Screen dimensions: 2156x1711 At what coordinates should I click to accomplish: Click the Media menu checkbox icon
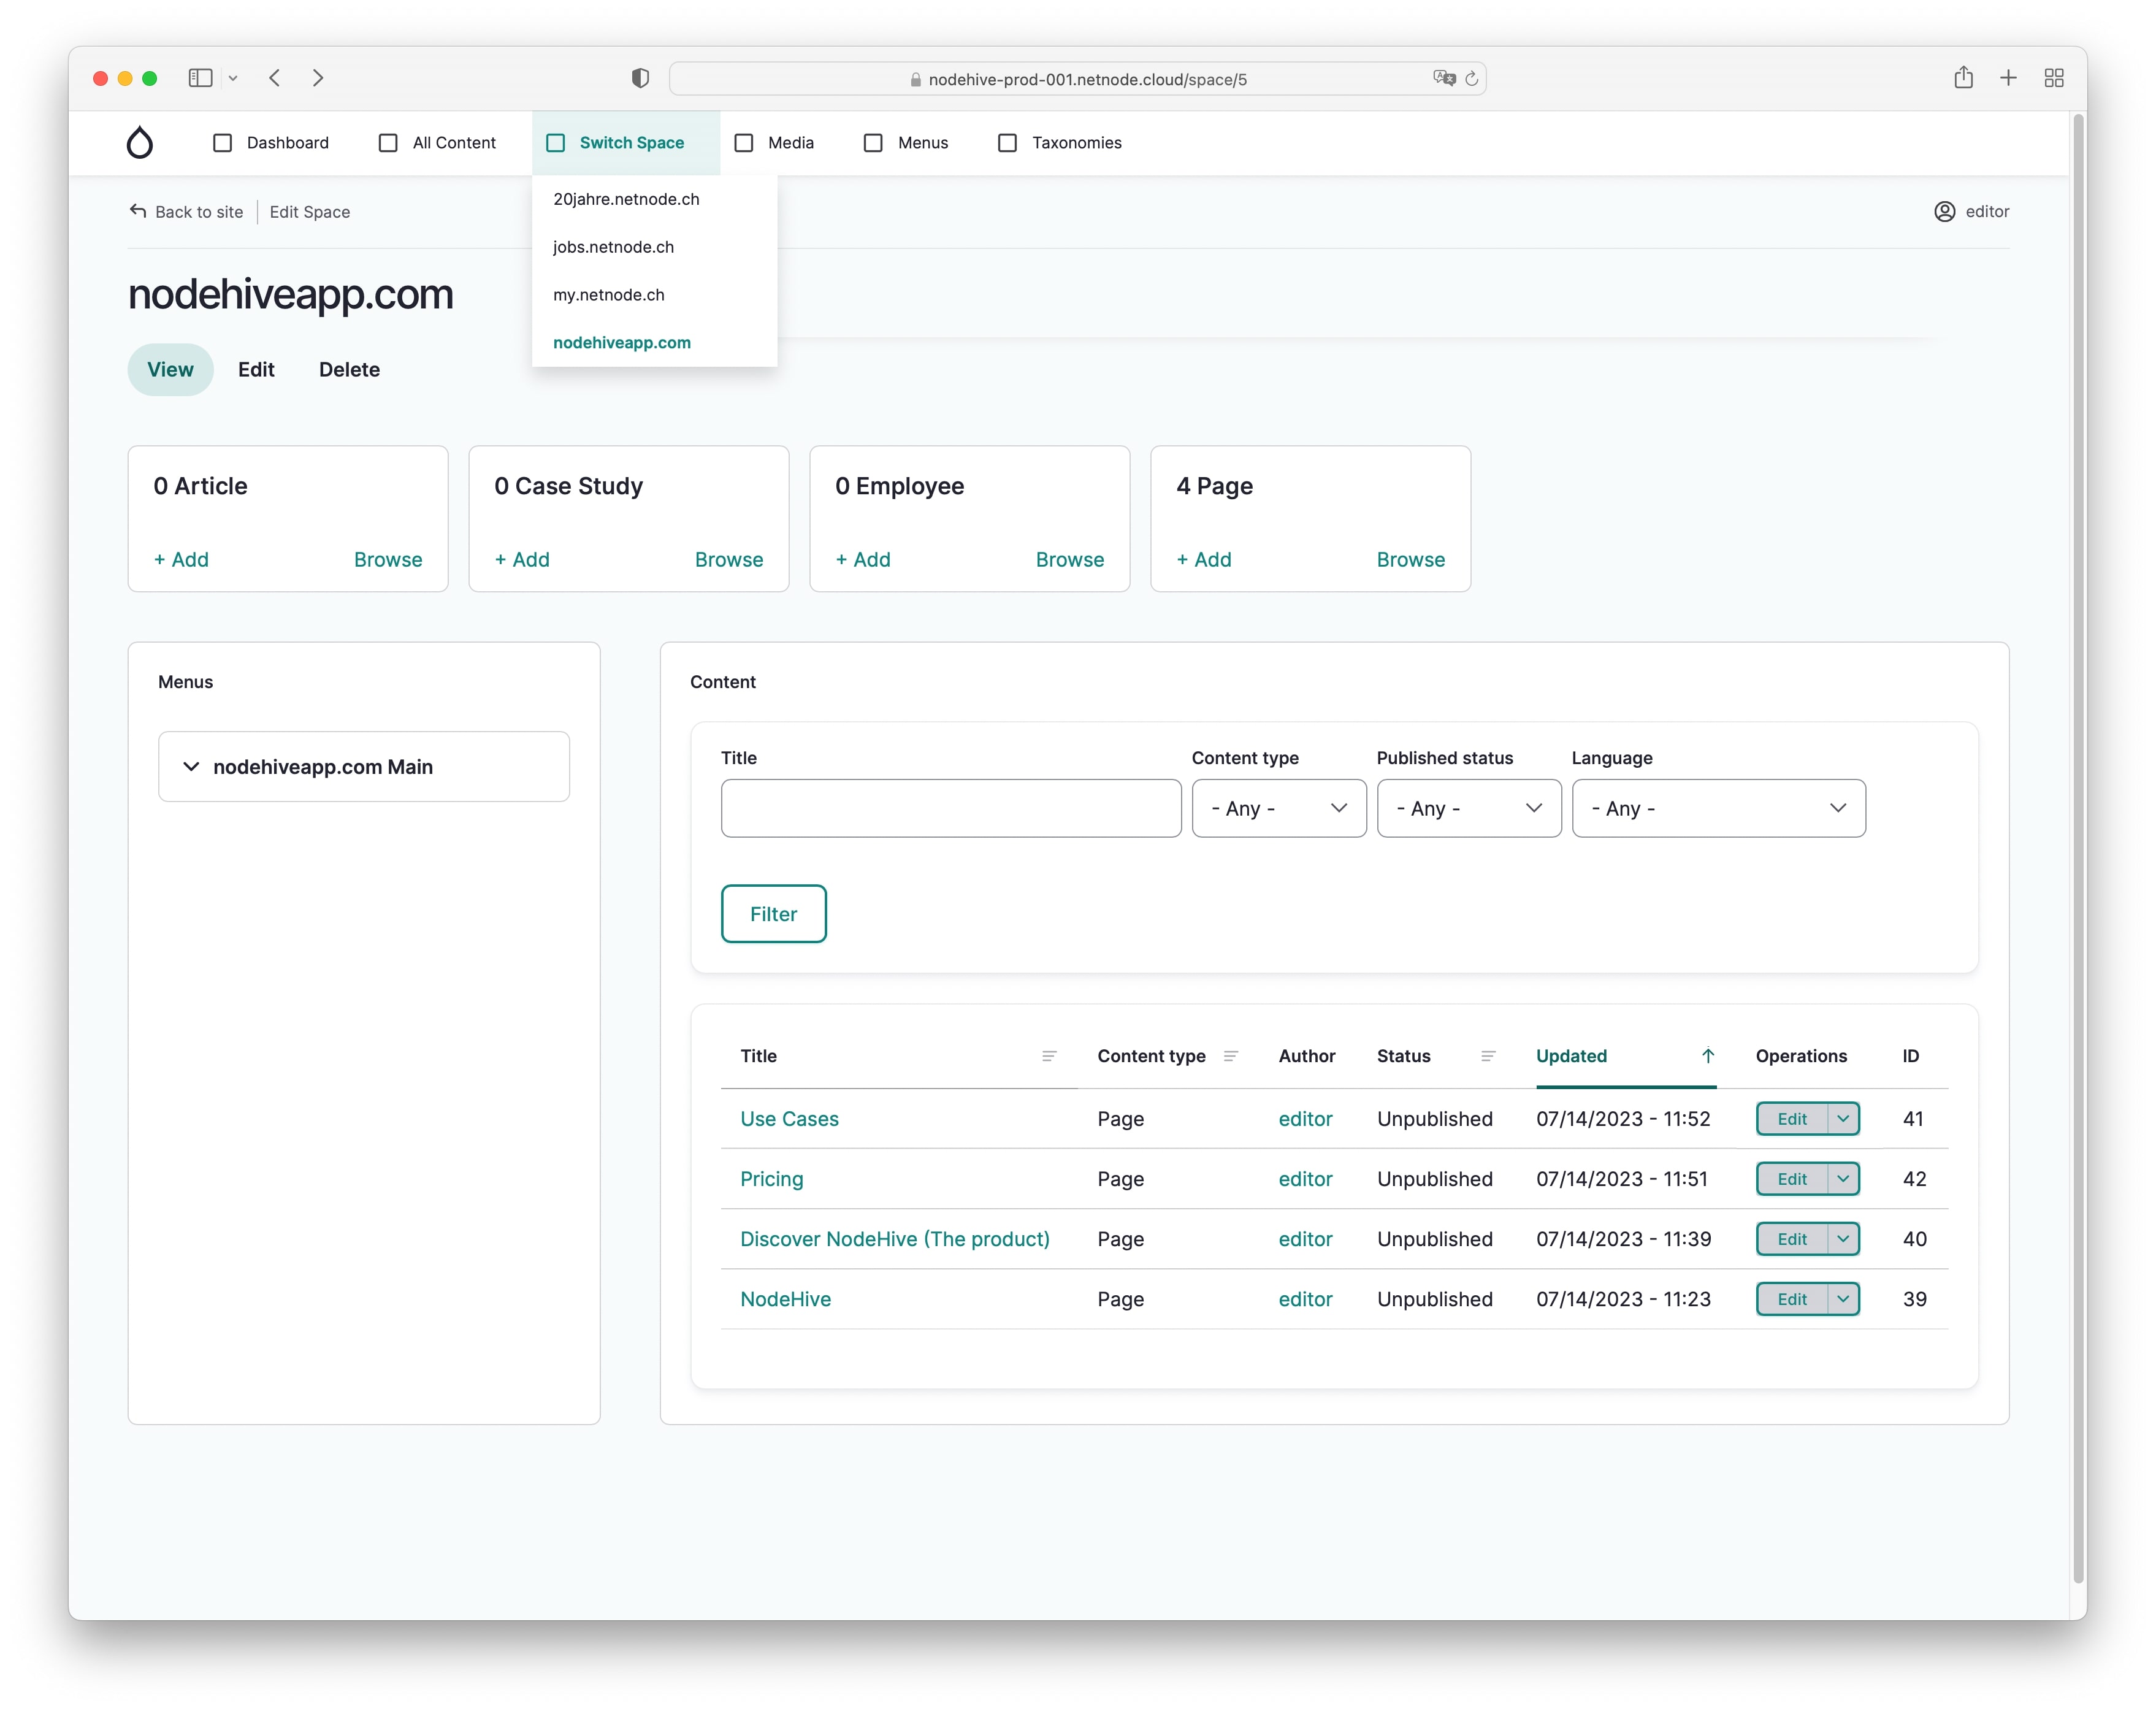[744, 143]
